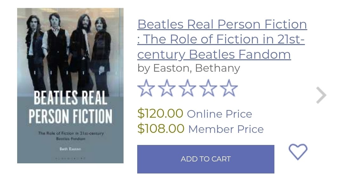Click the band photo on the book cover
343x183 pixels.
[71, 51]
